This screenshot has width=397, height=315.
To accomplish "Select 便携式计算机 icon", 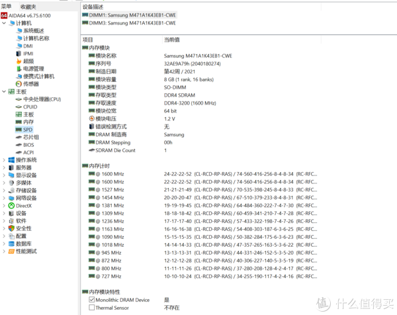I will coord(19,76).
